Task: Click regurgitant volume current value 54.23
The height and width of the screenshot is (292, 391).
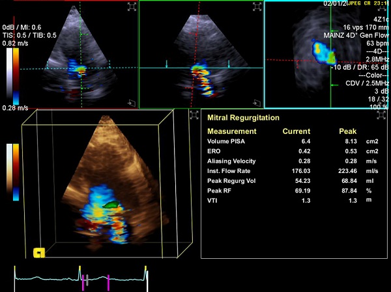Action: [303, 181]
